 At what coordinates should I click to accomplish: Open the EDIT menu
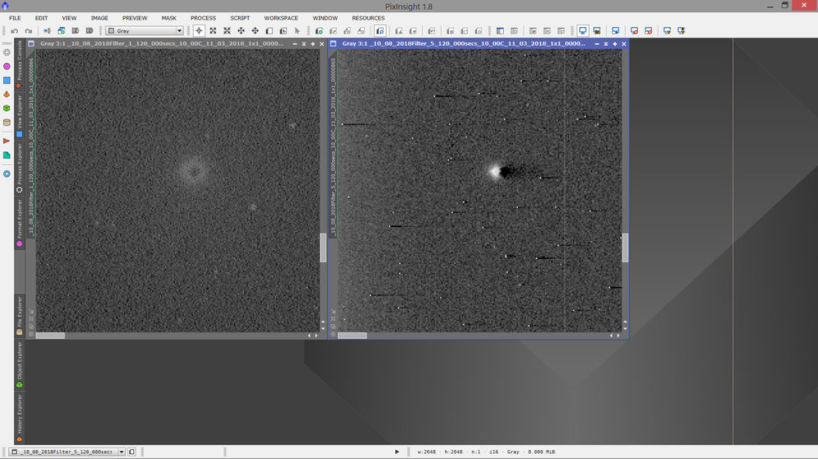(41, 18)
